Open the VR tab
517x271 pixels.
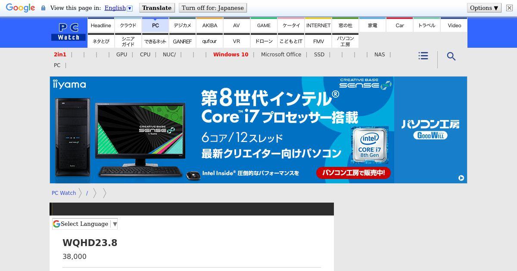click(x=237, y=41)
